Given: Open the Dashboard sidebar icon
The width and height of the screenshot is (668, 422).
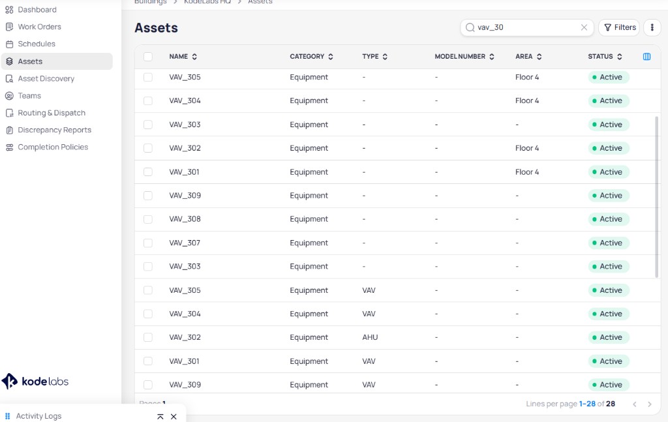Looking at the screenshot, I should point(9,9).
